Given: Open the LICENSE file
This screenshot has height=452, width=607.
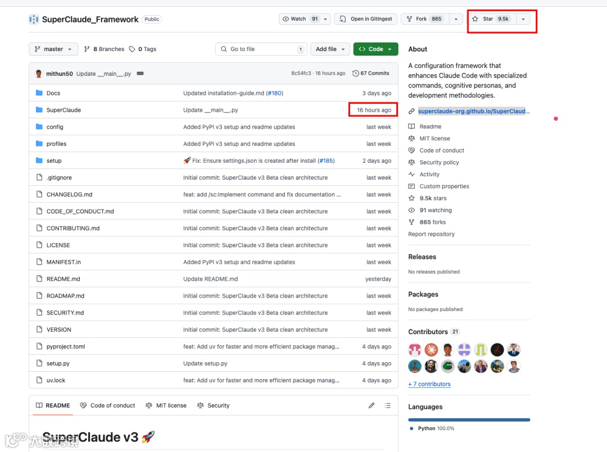Looking at the screenshot, I should 58,245.
